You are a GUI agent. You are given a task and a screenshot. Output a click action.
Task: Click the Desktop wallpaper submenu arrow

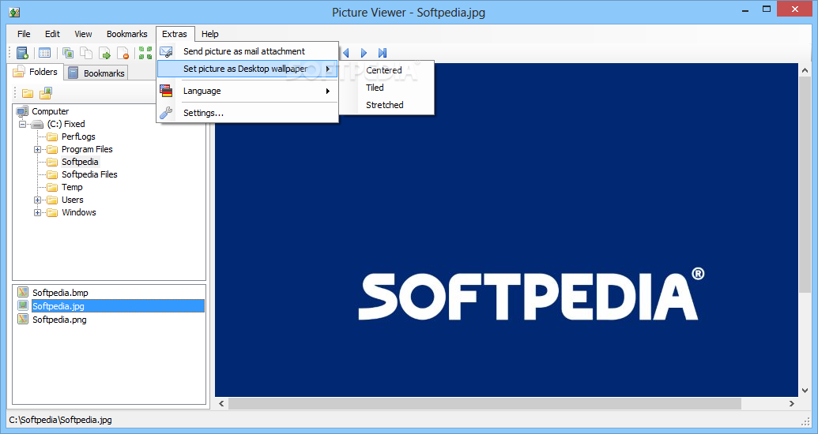[328, 69]
